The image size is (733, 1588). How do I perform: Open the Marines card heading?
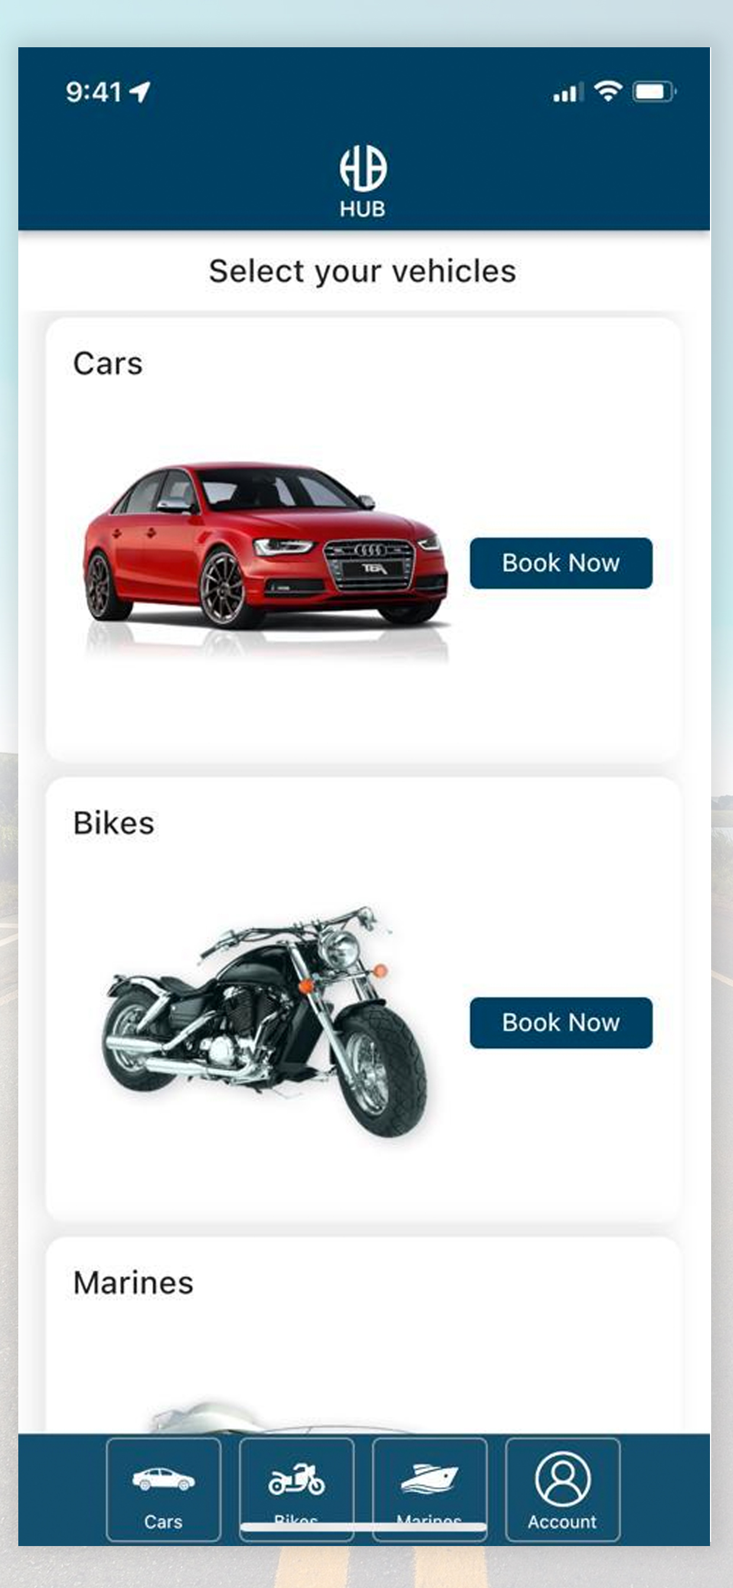click(x=133, y=1283)
